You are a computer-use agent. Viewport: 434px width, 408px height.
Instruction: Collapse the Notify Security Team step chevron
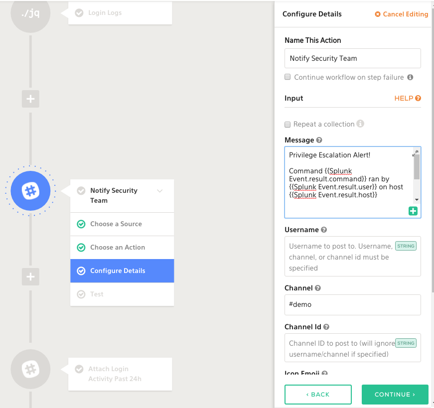click(x=160, y=191)
